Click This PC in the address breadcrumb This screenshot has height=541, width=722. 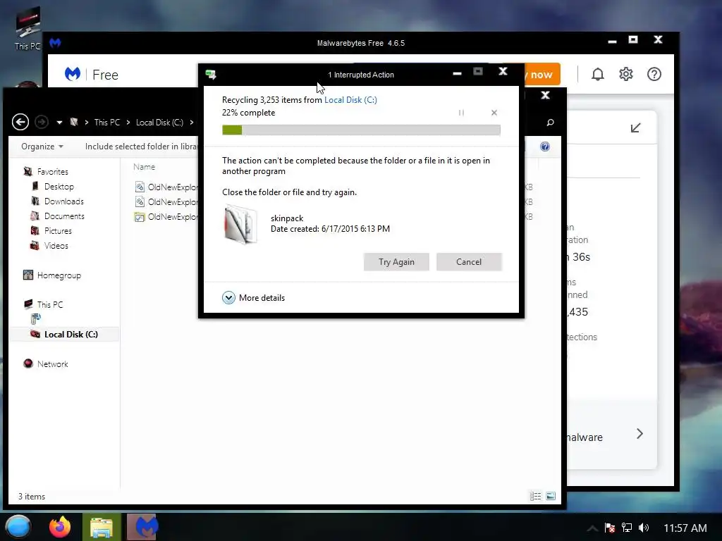pyautogui.click(x=107, y=123)
